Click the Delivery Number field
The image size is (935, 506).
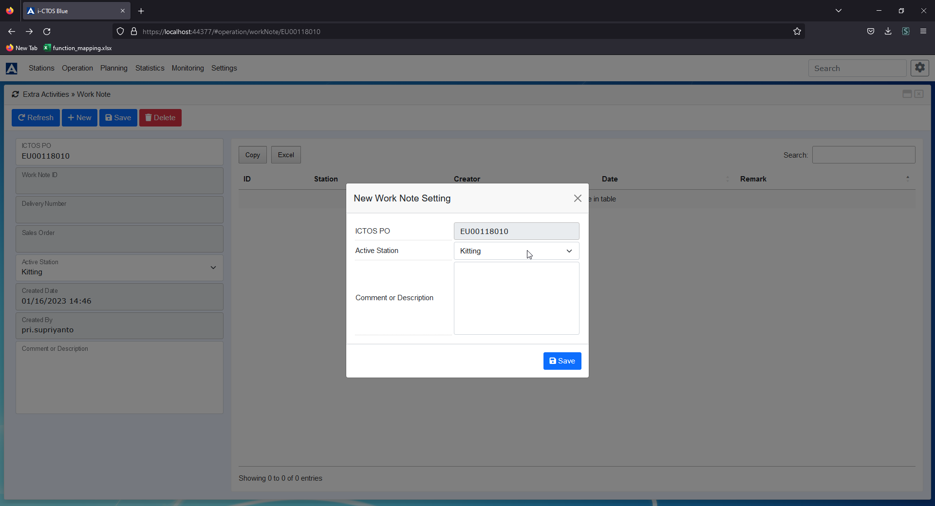tap(119, 210)
